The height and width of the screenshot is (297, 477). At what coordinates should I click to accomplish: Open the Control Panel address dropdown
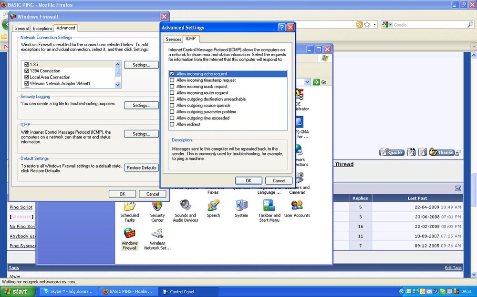(307, 82)
